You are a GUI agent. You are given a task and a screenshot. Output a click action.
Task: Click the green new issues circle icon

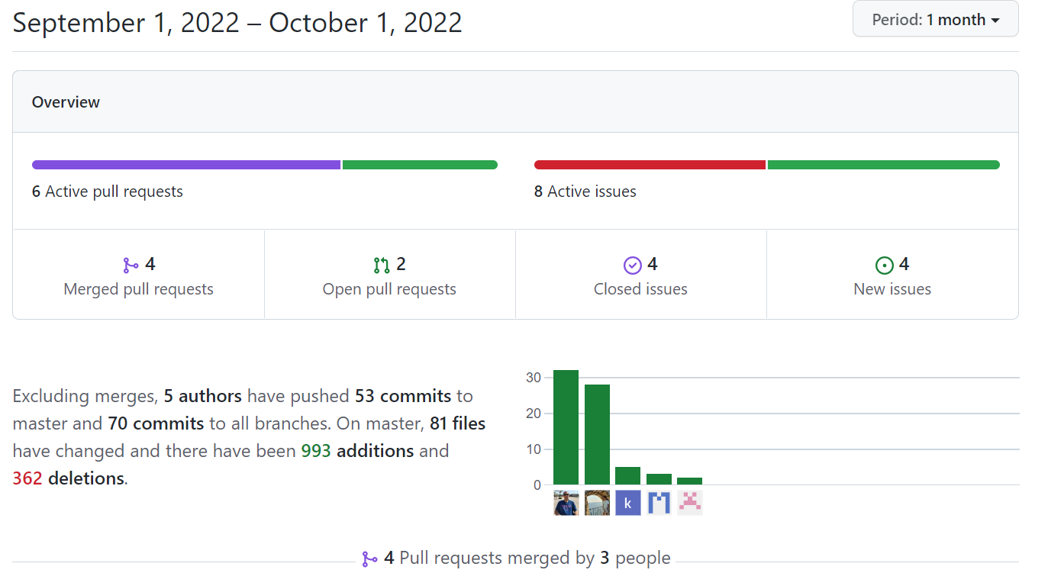885,264
